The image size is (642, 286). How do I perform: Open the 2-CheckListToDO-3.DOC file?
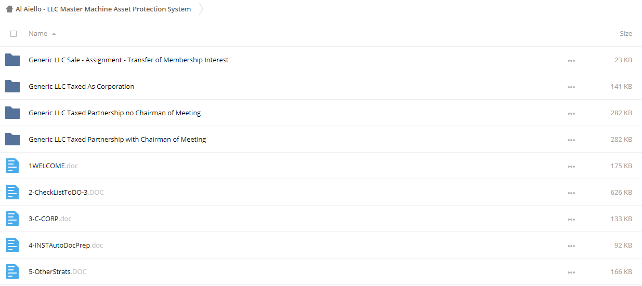point(66,192)
